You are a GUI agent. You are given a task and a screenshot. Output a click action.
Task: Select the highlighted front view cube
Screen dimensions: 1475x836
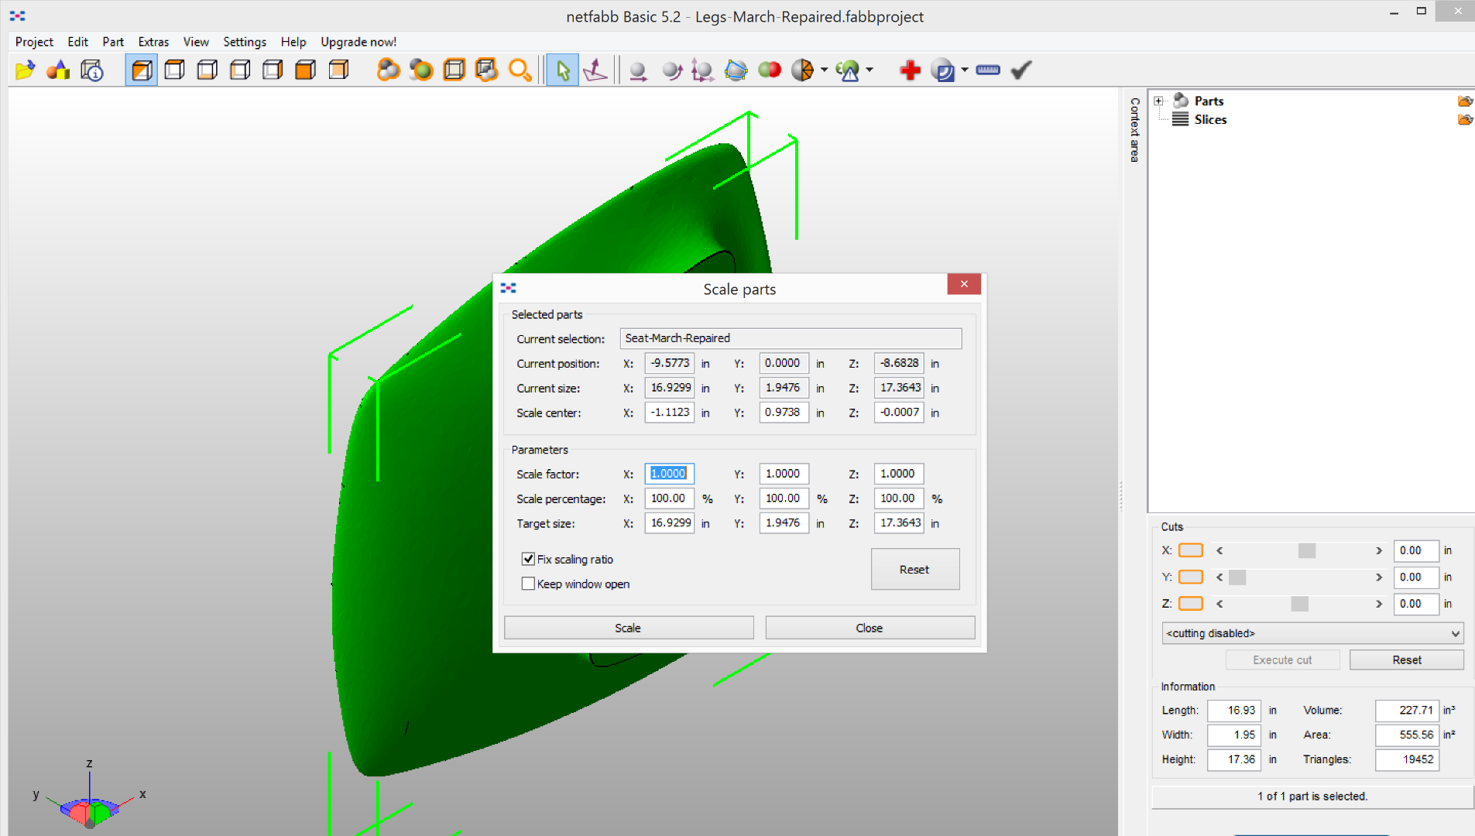pos(142,70)
